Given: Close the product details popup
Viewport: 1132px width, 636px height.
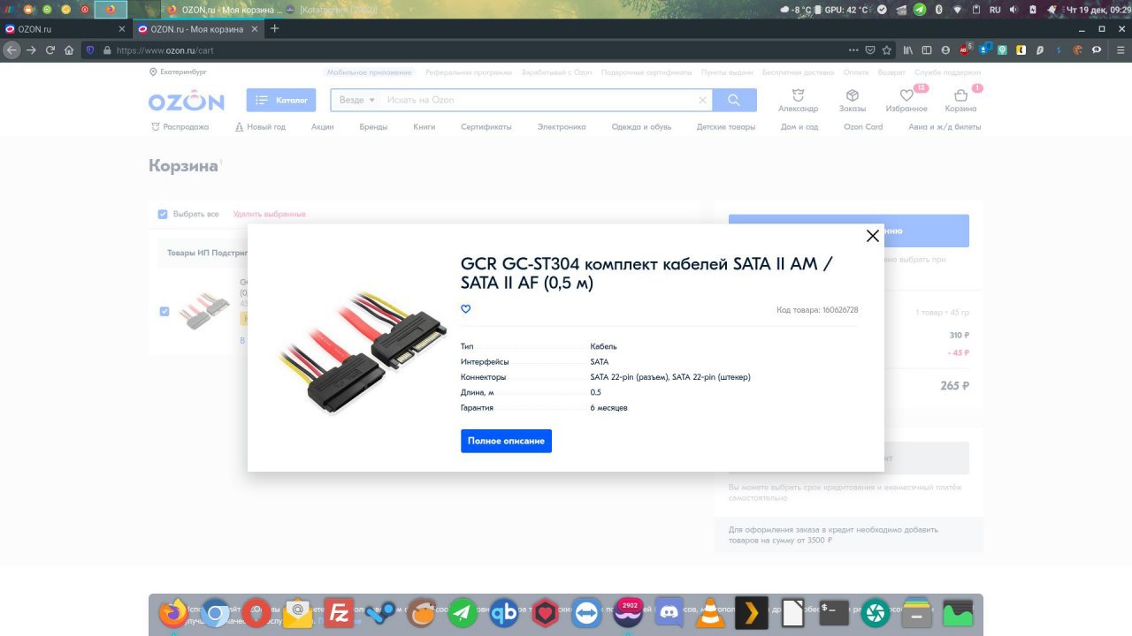Looking at the screenshot, I should click(873, 236).
